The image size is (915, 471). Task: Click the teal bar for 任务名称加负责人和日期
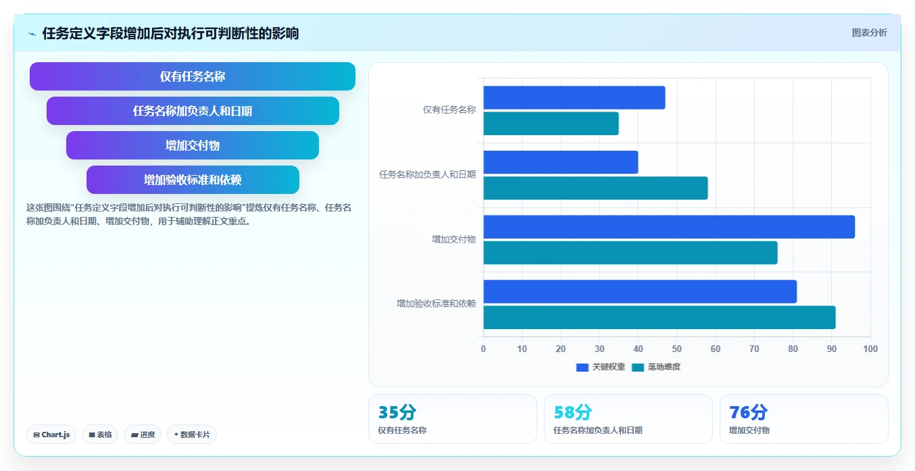(x=595, y=188)
